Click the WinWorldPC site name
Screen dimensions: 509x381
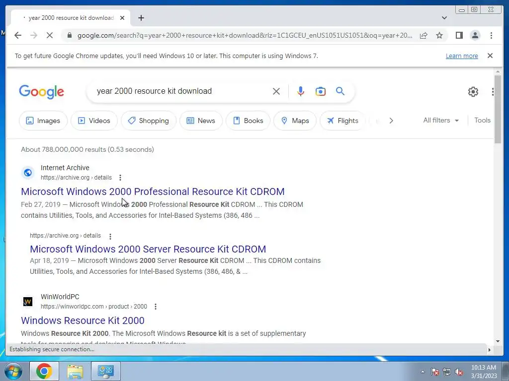point(60,297)
